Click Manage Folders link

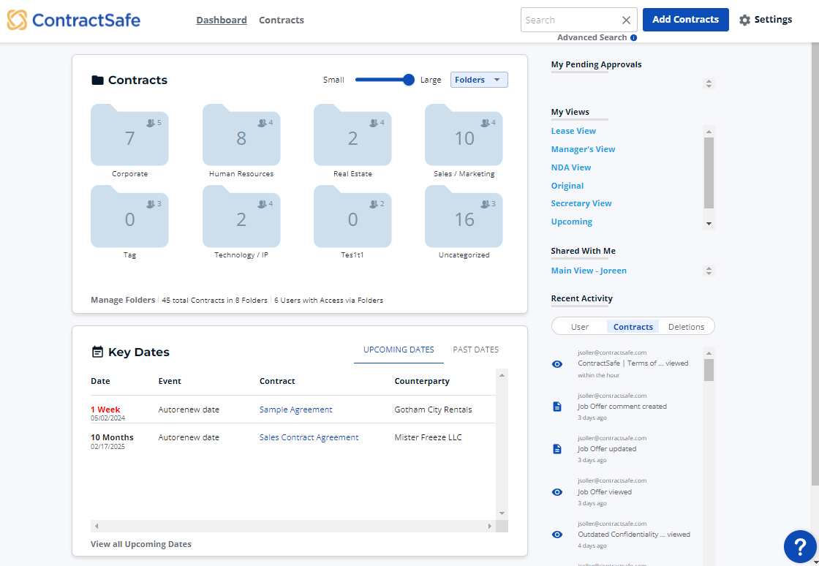point(123,301)
